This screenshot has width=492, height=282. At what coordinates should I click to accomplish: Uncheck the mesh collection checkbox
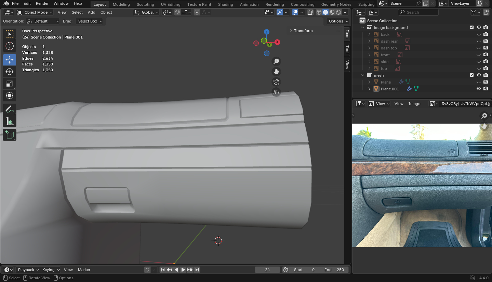(472, 75)
